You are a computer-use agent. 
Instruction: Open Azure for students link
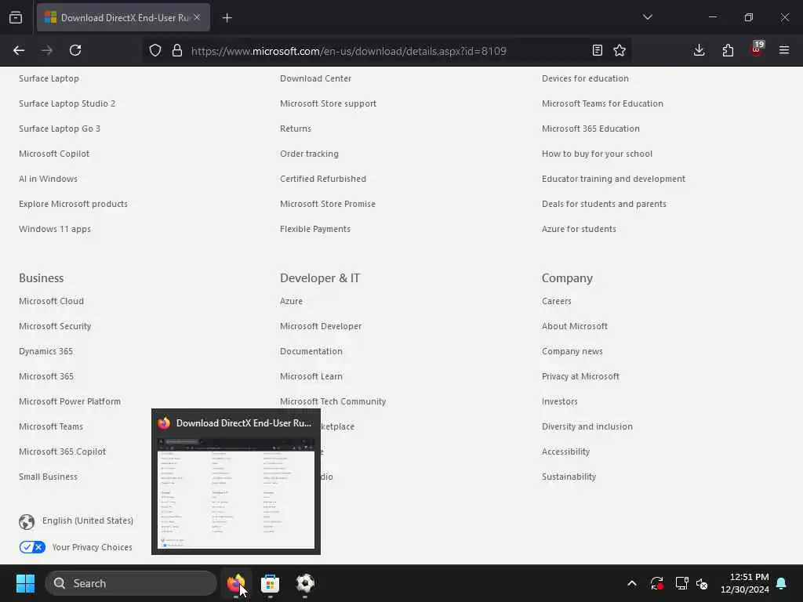click(x=579, y=229)
